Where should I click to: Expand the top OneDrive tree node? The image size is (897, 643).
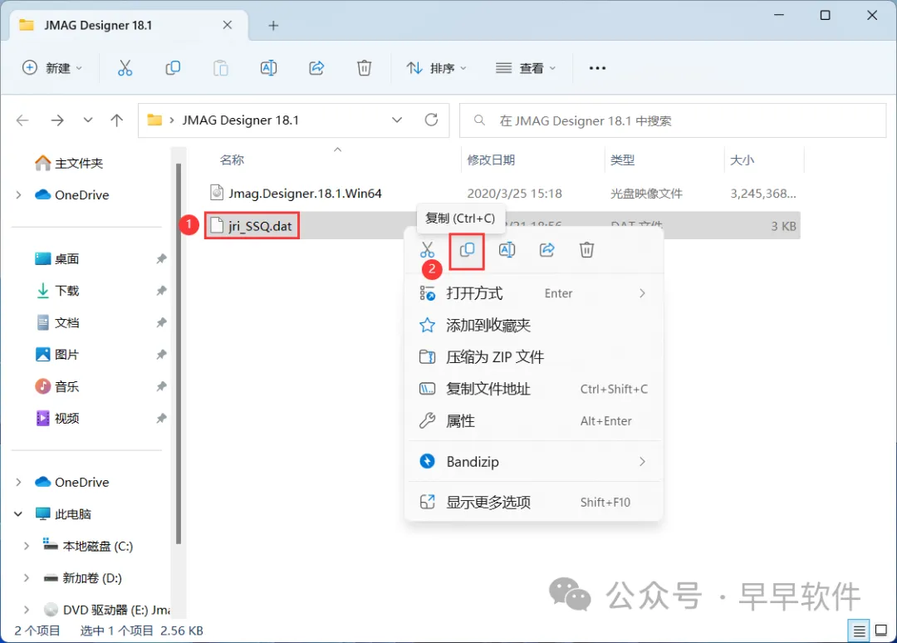[x=18, y=195]
